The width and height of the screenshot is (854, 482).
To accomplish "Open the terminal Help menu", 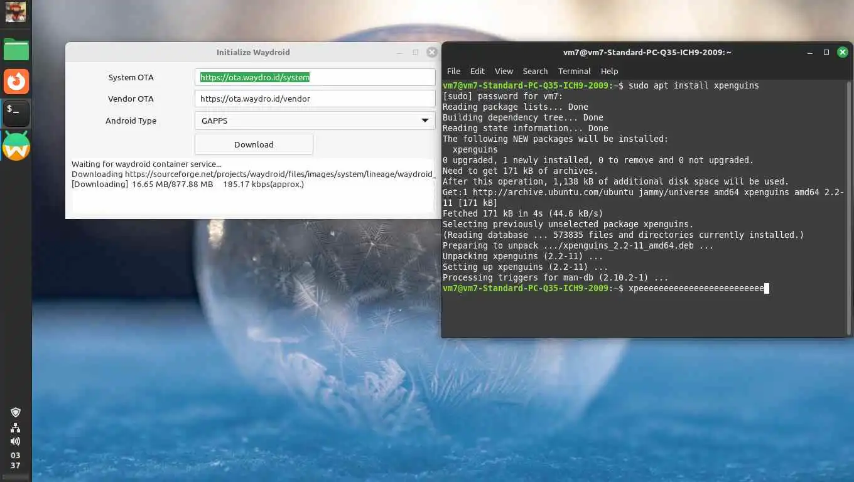I will pyautogui.click(x=609, y=71).
